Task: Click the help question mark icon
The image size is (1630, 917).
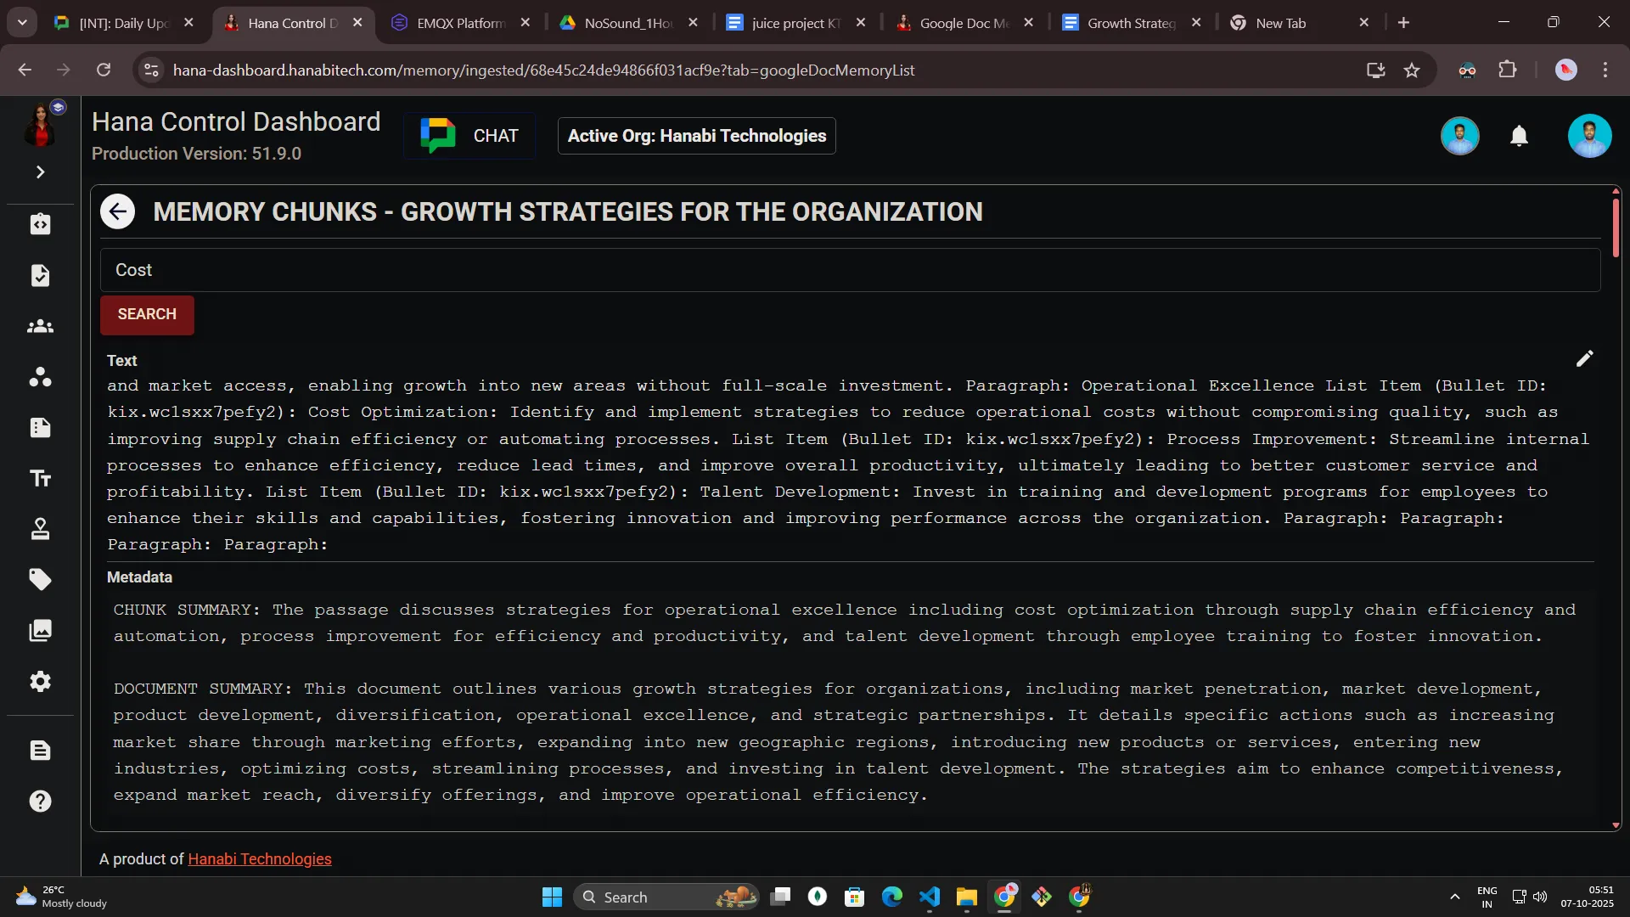Action: coord(40,802)
